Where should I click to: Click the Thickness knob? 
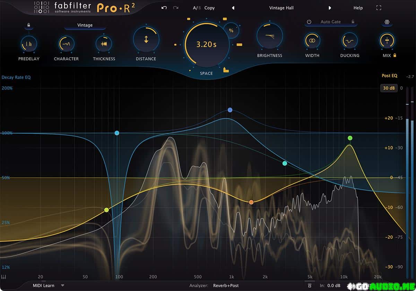104,44
